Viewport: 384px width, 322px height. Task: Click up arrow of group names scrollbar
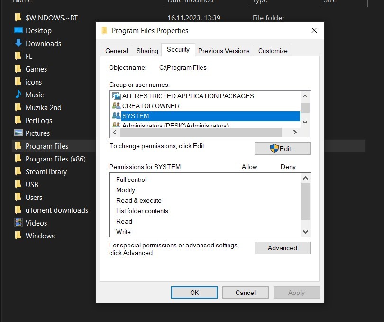[305, 96]
